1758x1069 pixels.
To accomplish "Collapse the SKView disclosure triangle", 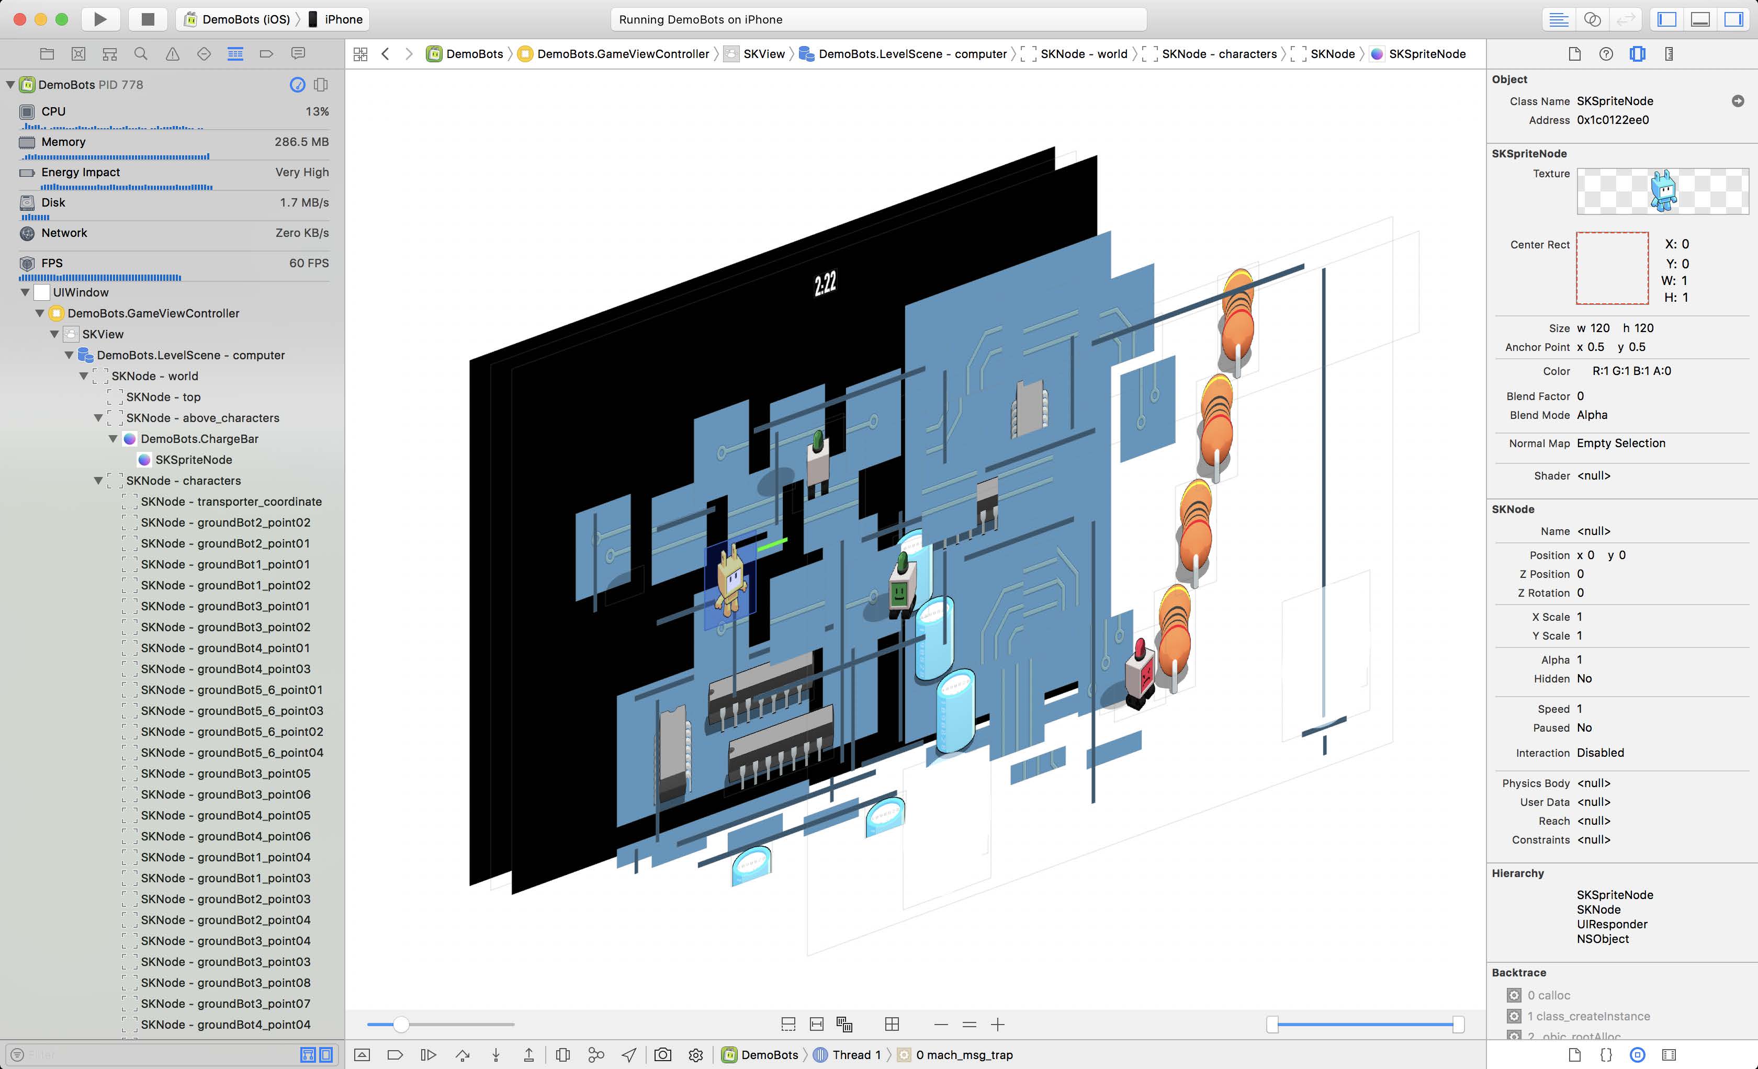I will click(x=54, y=334).
